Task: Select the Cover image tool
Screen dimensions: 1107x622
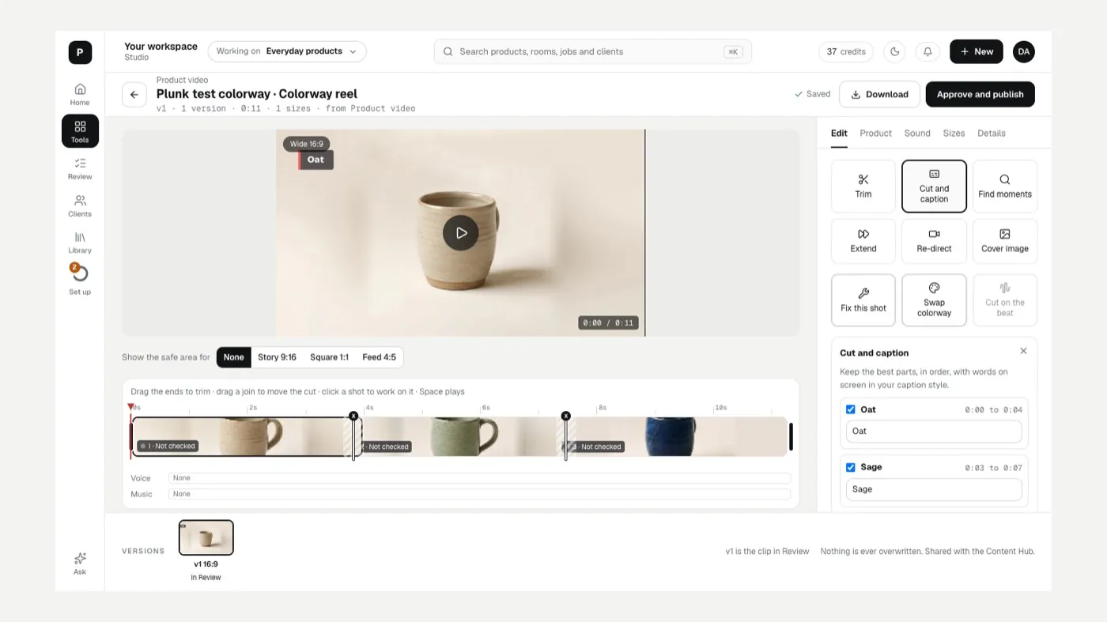Action: (x=1005, y=241)
